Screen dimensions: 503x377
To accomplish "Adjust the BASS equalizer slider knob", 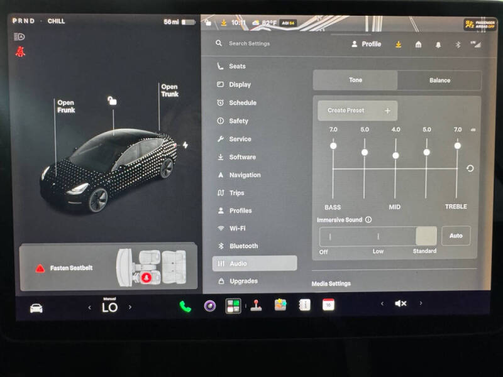I will click(333, 146).
